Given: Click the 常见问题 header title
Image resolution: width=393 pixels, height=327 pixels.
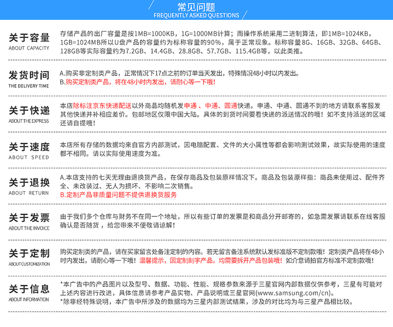Looking at the screenshot, I should coord(196,7).
